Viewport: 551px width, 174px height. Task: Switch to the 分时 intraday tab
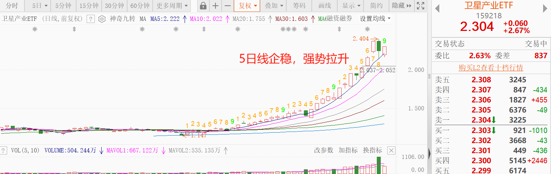[12, 6]
